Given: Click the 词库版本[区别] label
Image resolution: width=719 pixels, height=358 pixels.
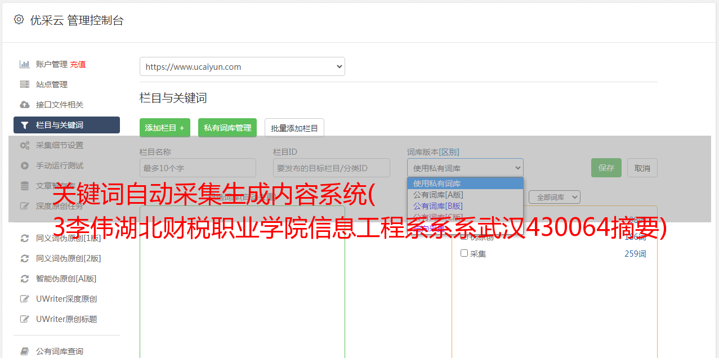Looking at the screenshot, I should (x=433, y=152).
